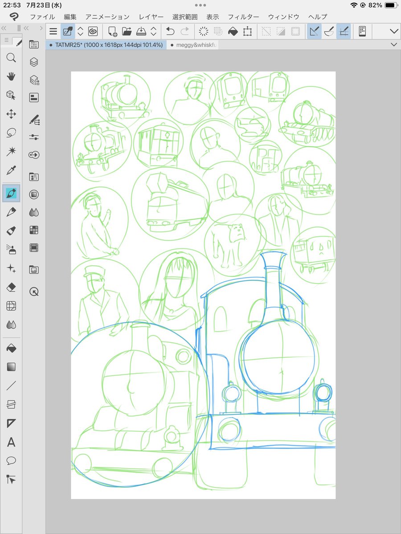The width and height of the screenshot is (401, 534).
Task: Open the ファイル menu
Action: pyautogui.click(x=42, y=17)
